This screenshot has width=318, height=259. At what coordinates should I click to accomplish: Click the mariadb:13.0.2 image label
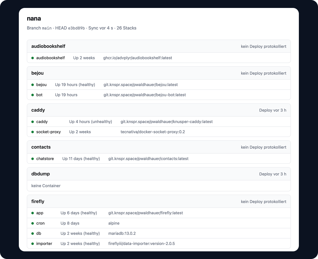click(122, 233)
